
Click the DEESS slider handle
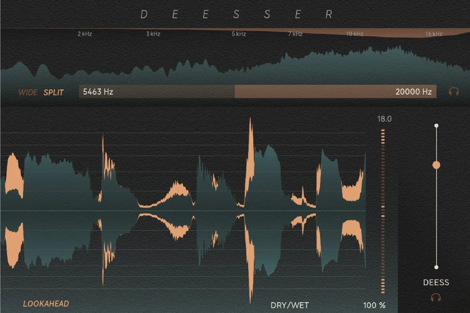pos(437,165)
